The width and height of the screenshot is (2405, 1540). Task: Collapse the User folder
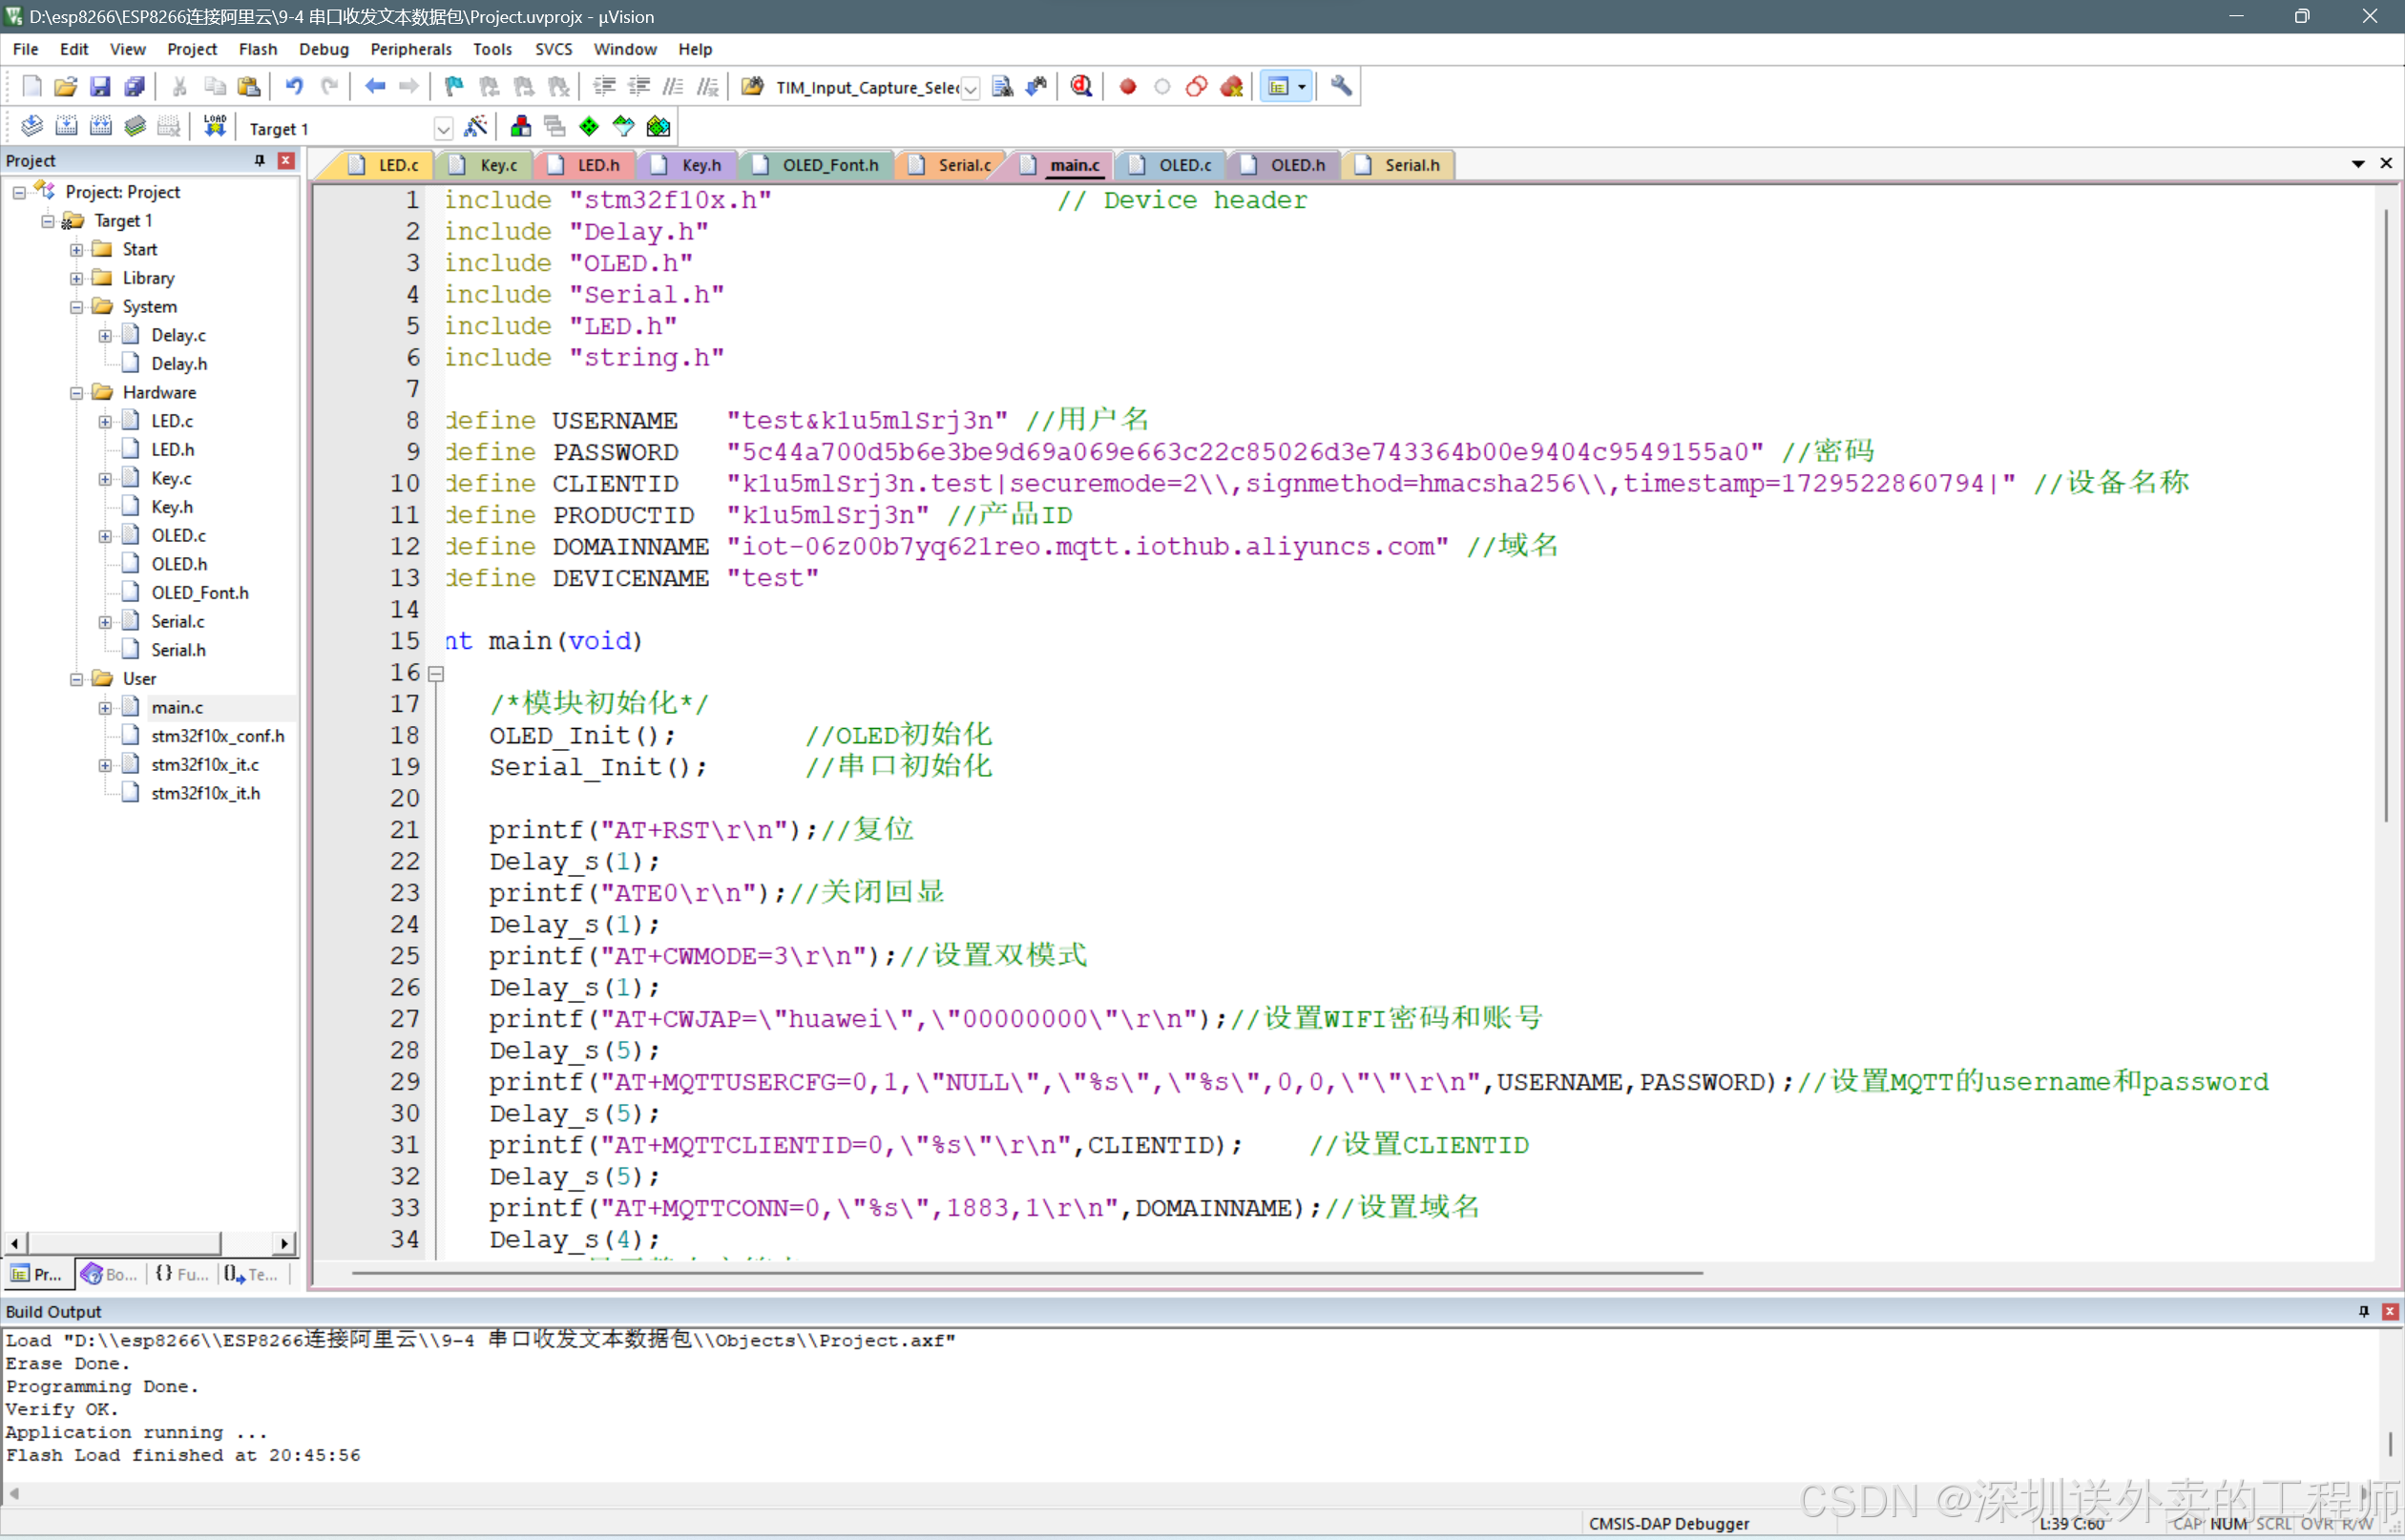76,679
